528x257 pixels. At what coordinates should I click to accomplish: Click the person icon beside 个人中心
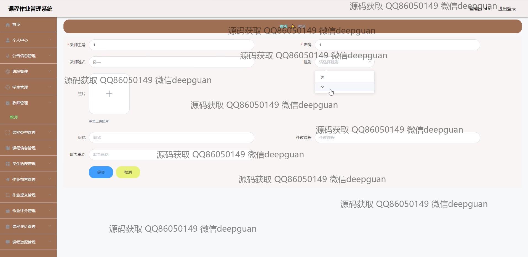coord(8,40)
